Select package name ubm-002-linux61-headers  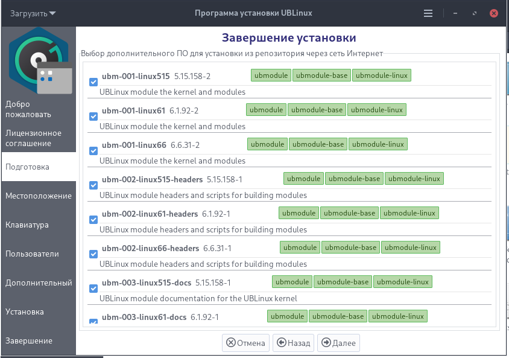150,214
